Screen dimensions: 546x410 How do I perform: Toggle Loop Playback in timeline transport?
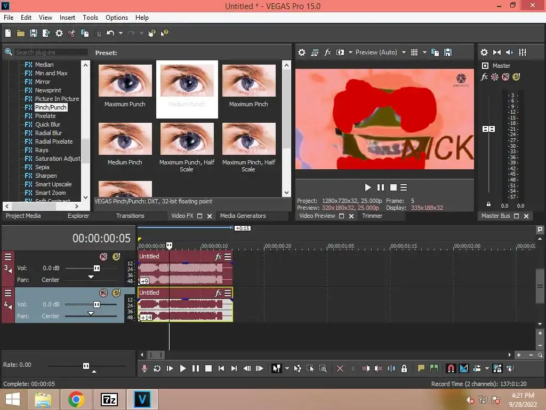(x=157, y=368)
